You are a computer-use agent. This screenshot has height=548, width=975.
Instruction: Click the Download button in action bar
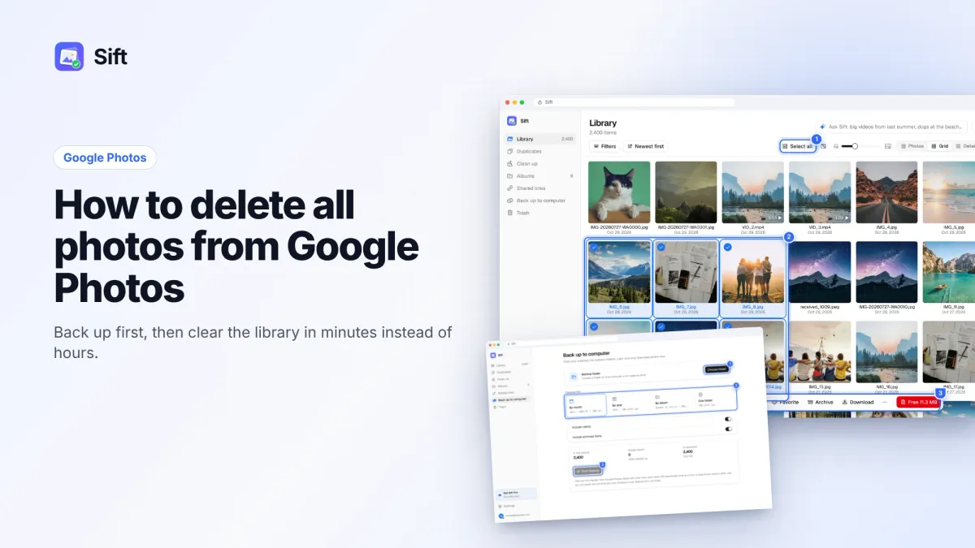coord(858,402)
